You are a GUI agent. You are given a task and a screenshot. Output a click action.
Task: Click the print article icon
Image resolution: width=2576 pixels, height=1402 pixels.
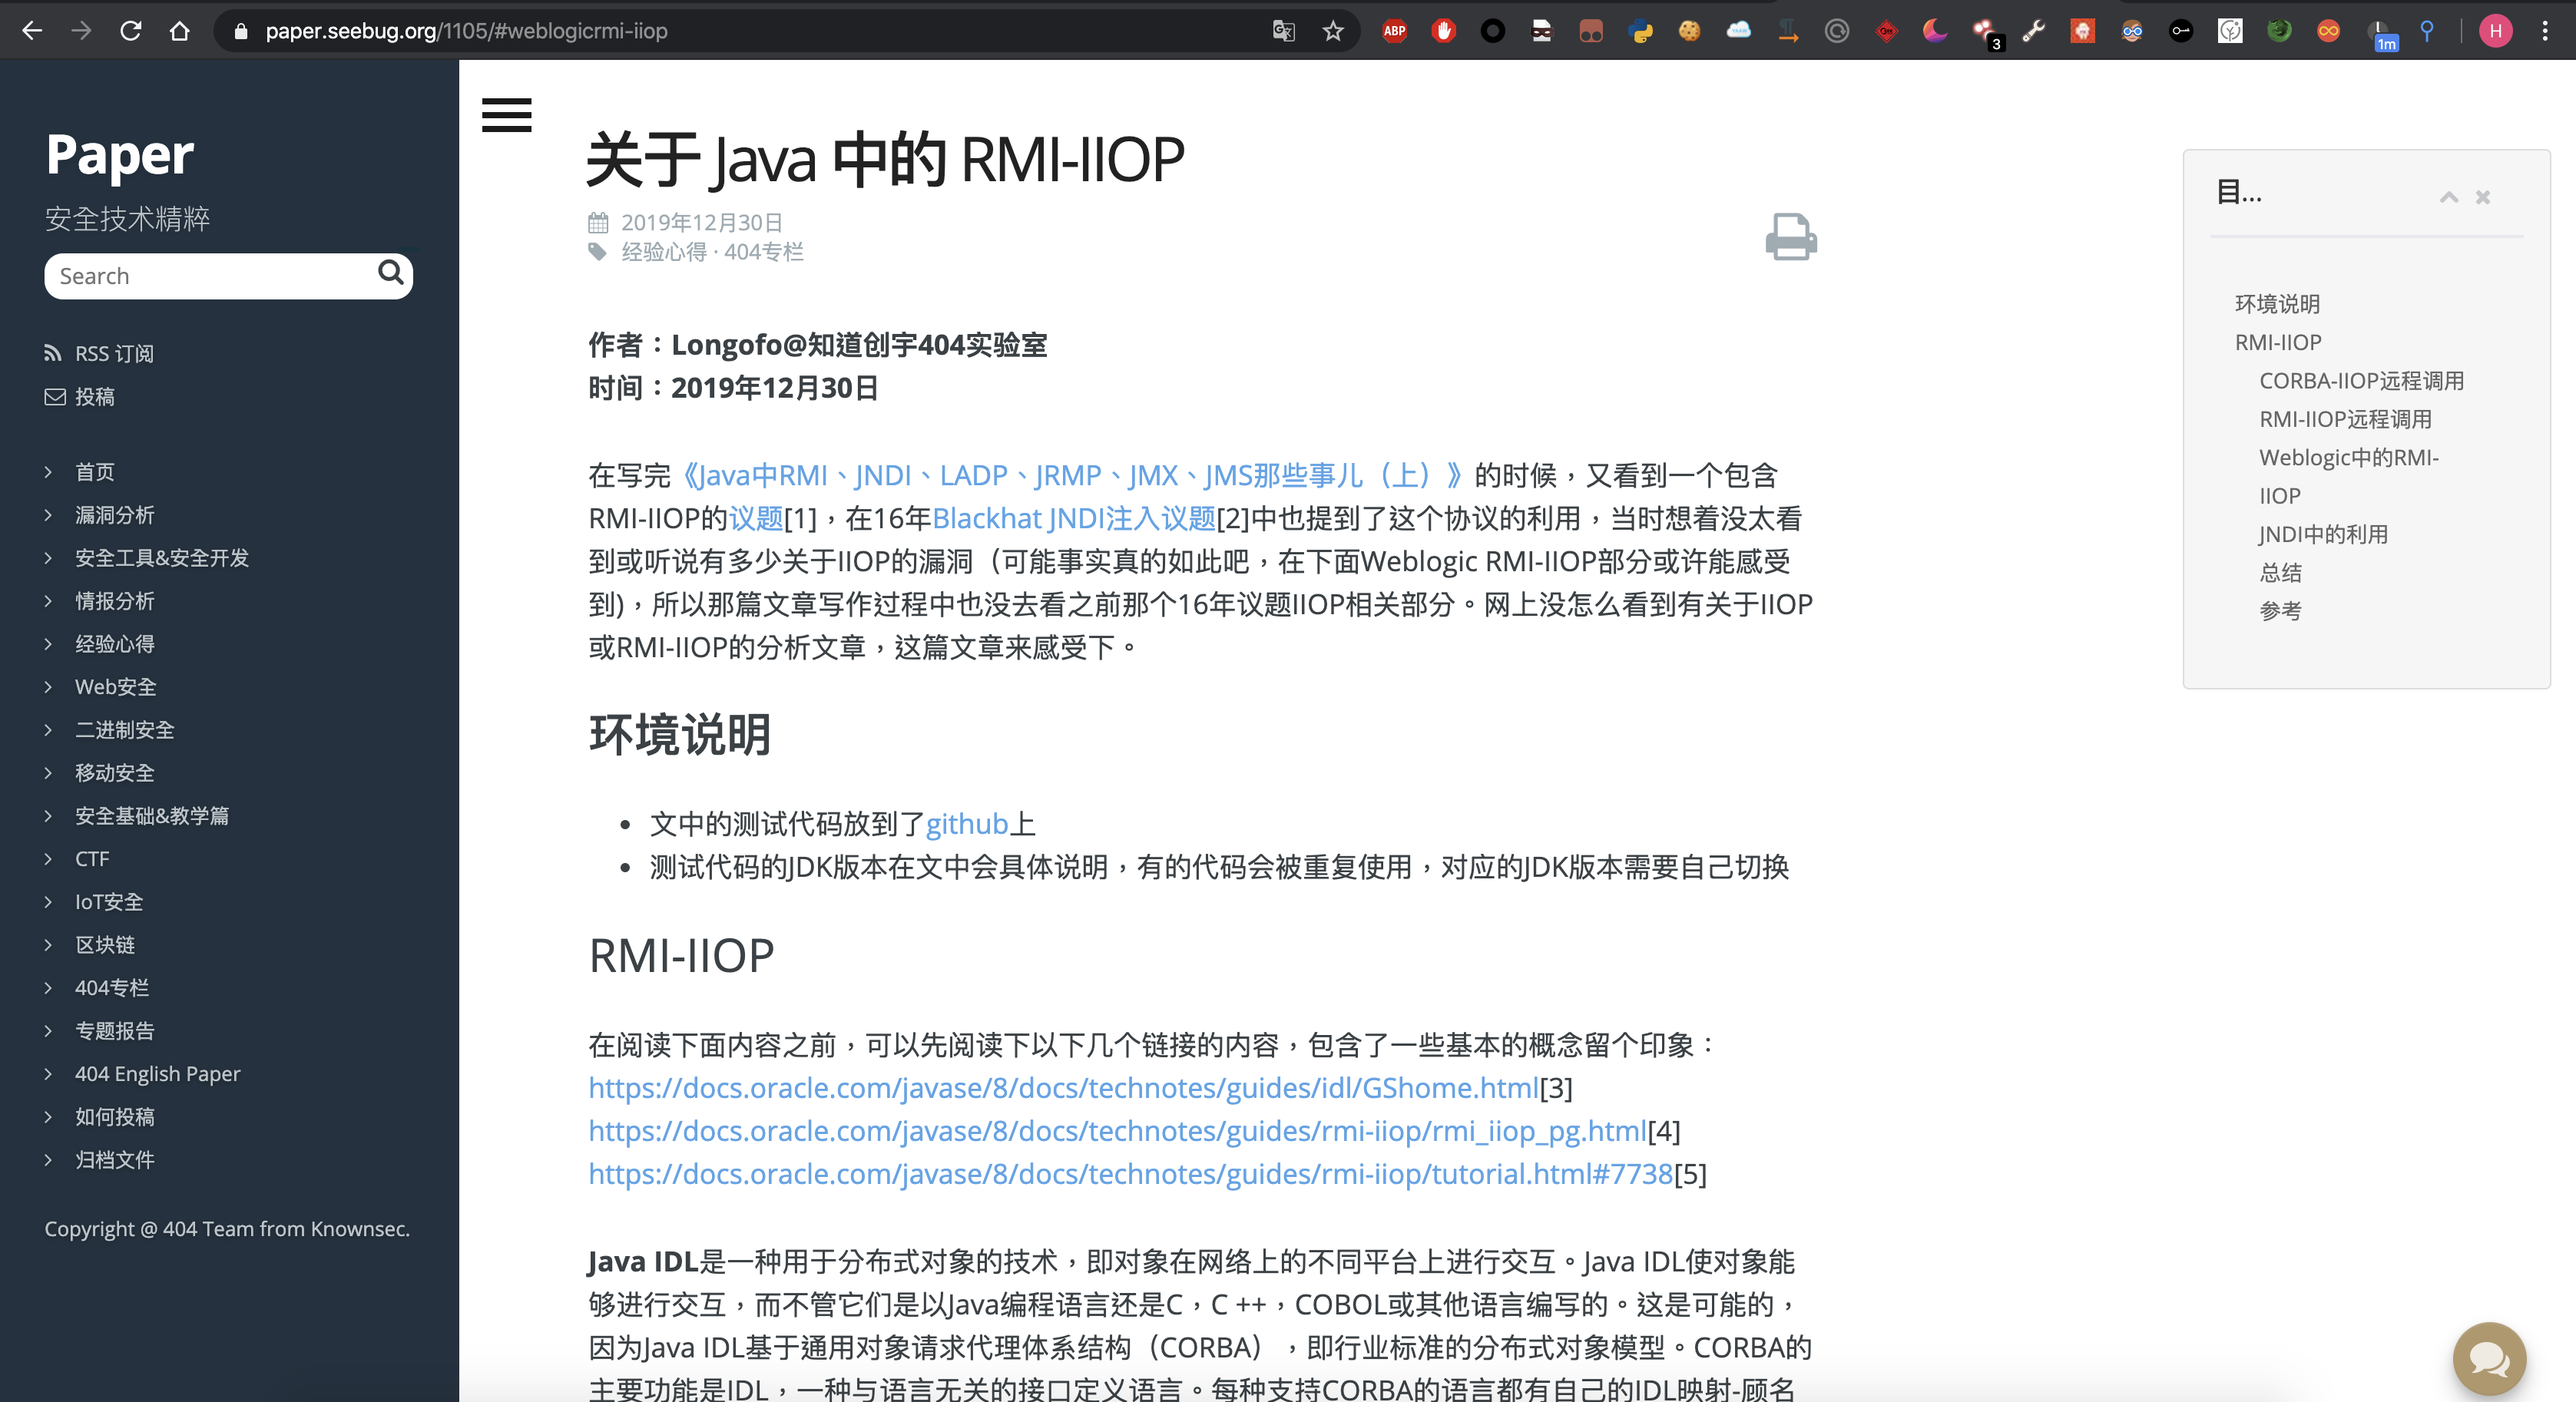[x=1790, y=237]
